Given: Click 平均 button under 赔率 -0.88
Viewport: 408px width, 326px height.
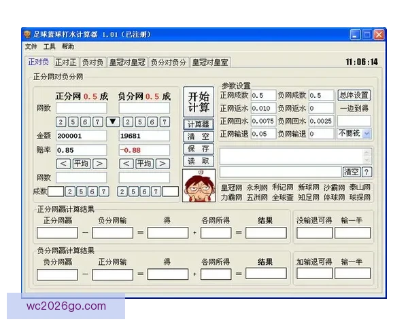Looking at the screenshot, I should point(144,164).
